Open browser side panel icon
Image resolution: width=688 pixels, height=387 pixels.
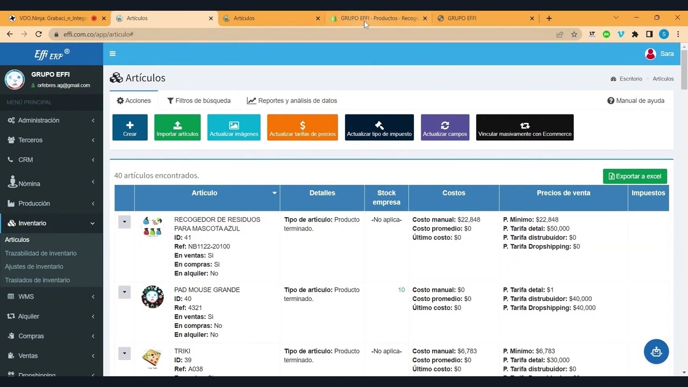(649, 34)
